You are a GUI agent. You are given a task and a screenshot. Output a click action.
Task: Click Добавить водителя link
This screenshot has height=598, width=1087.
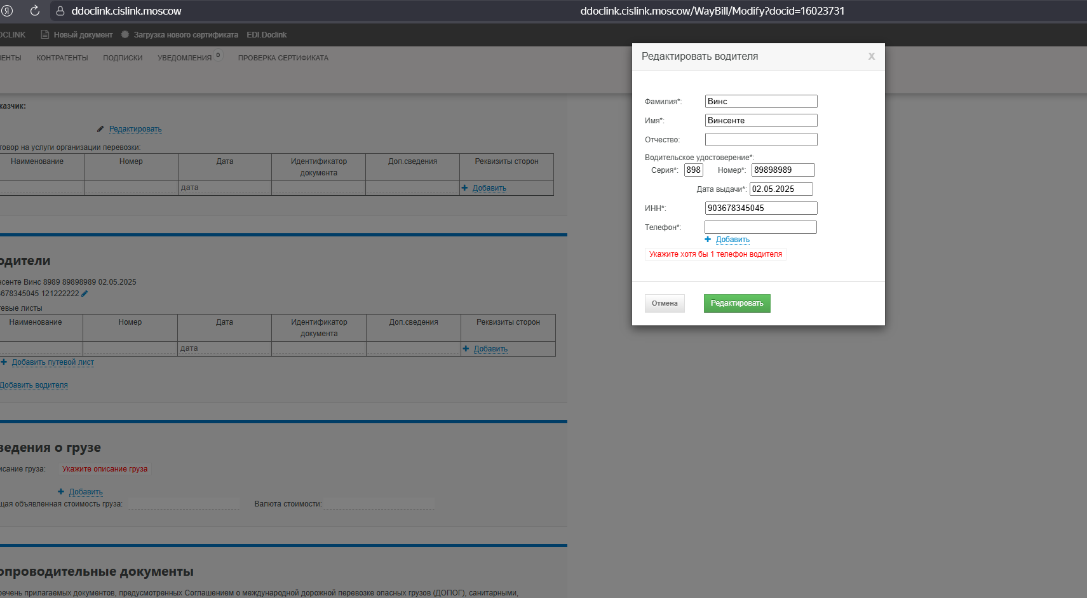pyautogui.click(x=34, y=385)
